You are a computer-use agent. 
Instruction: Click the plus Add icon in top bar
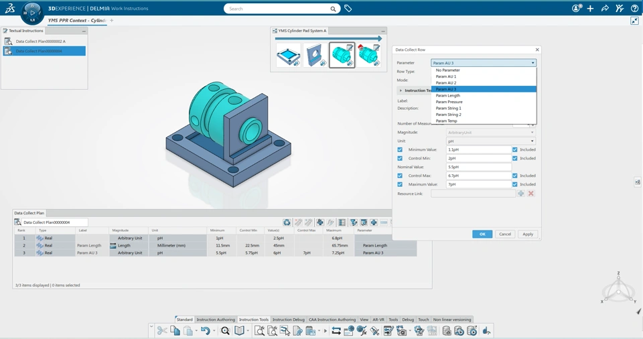click(x=590, y=8)
